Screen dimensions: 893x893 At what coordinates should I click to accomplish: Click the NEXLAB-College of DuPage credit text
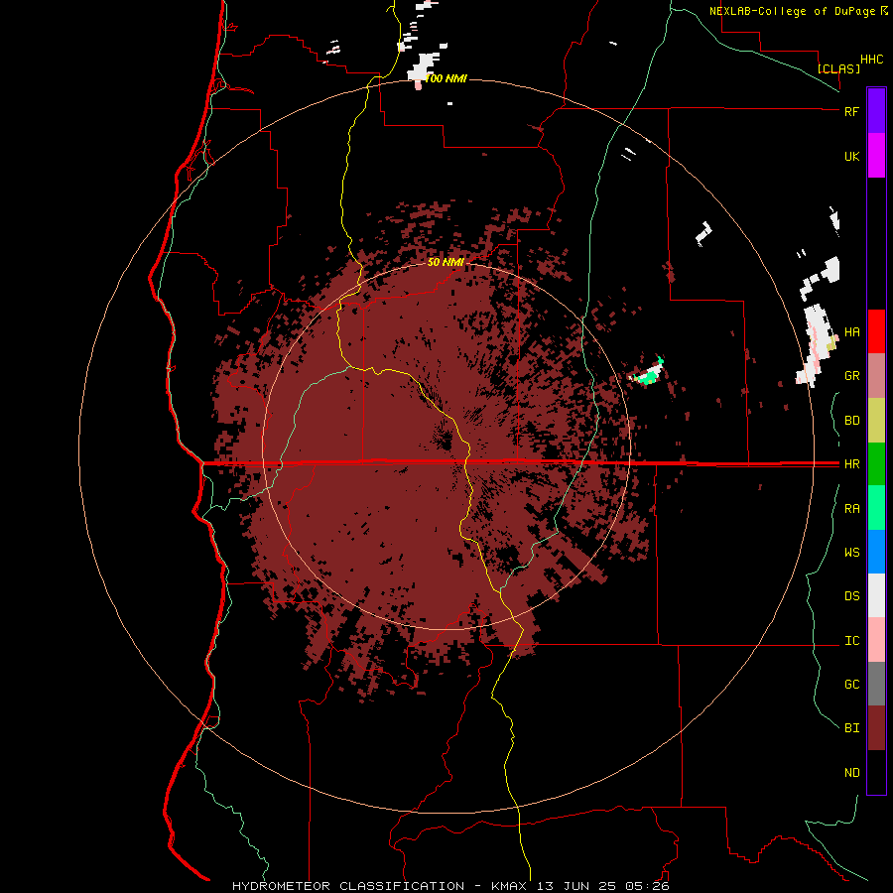pos(794,11)
